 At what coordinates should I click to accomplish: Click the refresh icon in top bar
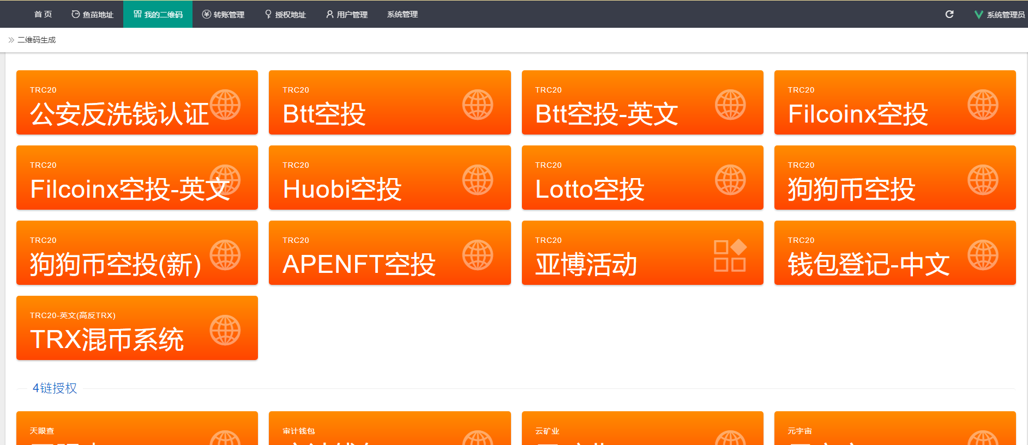[949, 14]
